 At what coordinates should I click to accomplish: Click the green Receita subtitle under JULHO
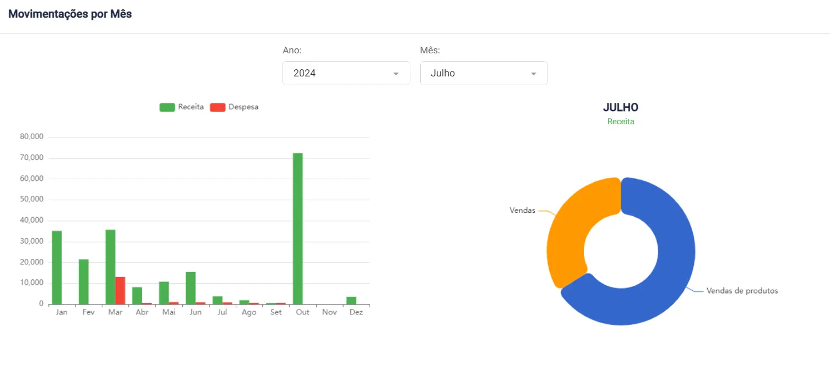pyautogui.click(x=621, y=122)
